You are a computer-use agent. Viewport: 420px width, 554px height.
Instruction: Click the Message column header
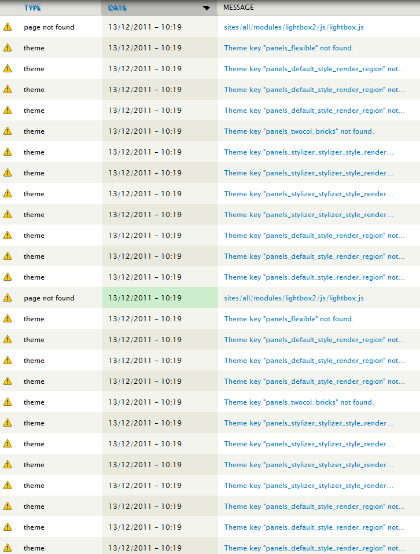[239, 8]
